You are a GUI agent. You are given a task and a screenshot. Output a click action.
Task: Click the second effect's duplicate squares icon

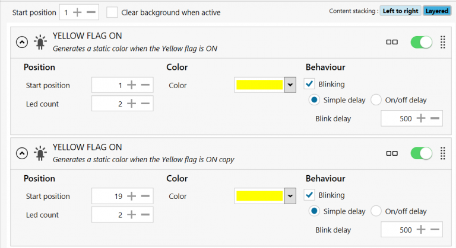[391, 153]
